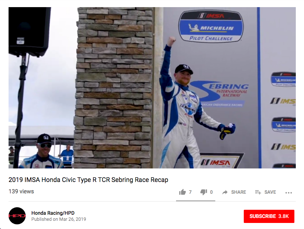Open the Honda Racing/HPD channel name link

click(x=53, y=213)
